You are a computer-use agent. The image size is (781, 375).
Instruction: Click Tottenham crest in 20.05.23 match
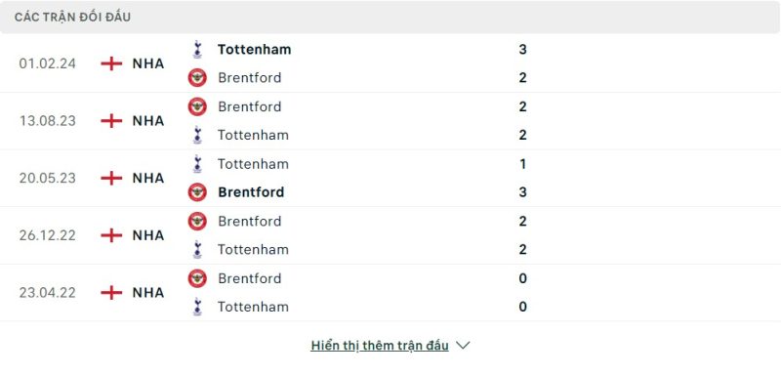tap(197, 164)
